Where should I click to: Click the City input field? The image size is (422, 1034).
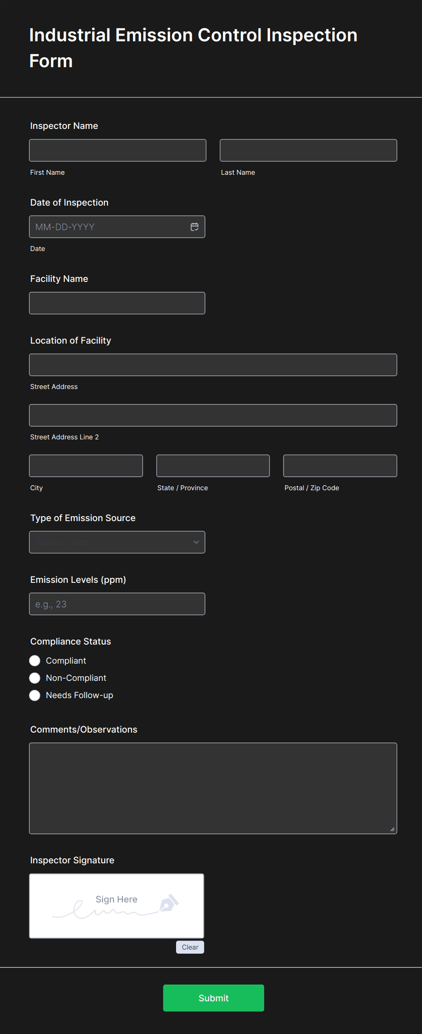pyautogui.click(x=86, y=466)
